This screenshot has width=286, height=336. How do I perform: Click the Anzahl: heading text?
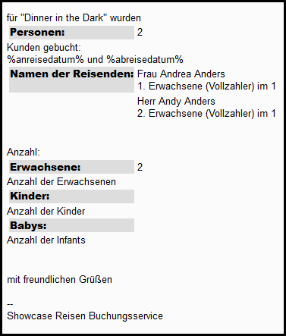[x=24, y=152]
